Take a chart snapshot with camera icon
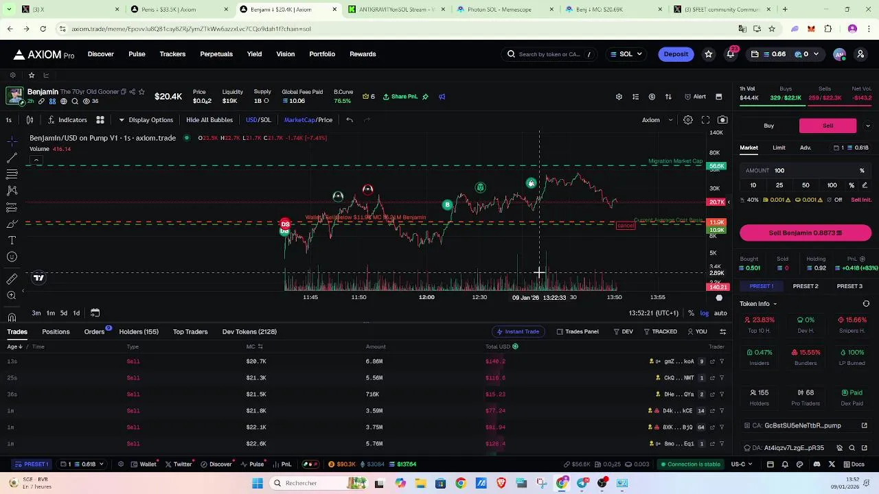Screen dimensions: 879x494 722,120
